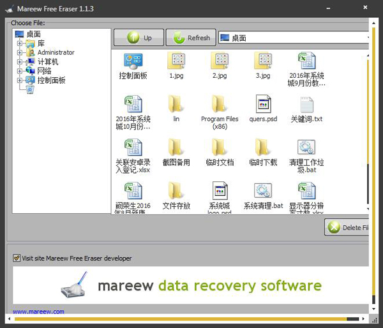The width and height of the screenshot is (383, 328).
Task: Select the Program Files (x86) folder
Action: 220,112
